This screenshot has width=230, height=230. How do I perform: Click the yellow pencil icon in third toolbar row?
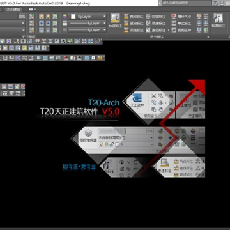[x=73, y=58]
